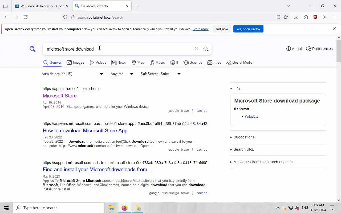
Task: Click Yes, open Firefox button
Action: click(248, 29)
